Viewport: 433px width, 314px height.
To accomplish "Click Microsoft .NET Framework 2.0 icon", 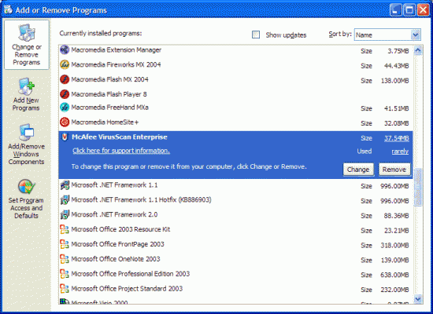I will [x=65, y=214].
